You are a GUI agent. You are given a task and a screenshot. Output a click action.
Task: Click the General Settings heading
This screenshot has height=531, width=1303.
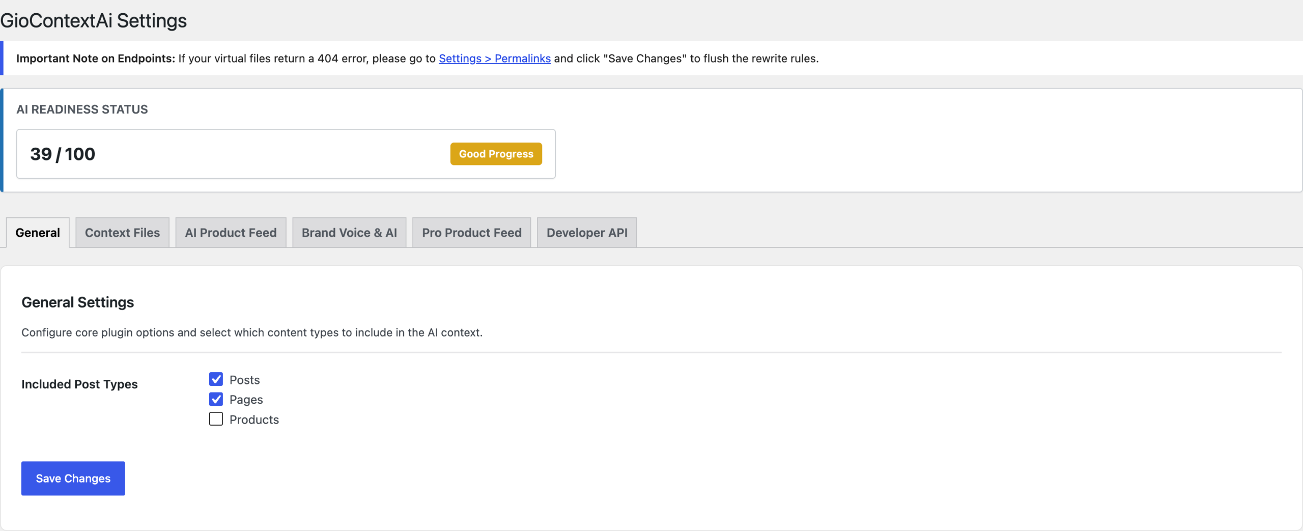(x=78, y=302)
